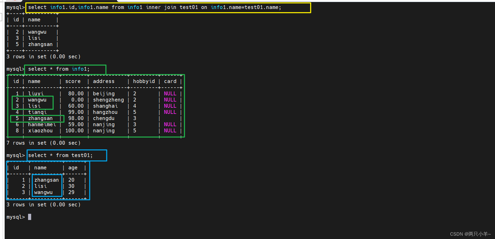The image size is (495, 239).
Task: Select 'wangwu' in the info1 table
Action: coord(37,100)
